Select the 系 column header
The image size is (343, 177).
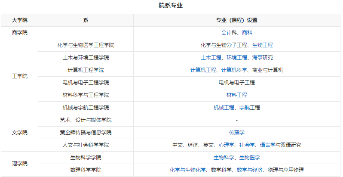pyautogui.click(x=86, y=20)
